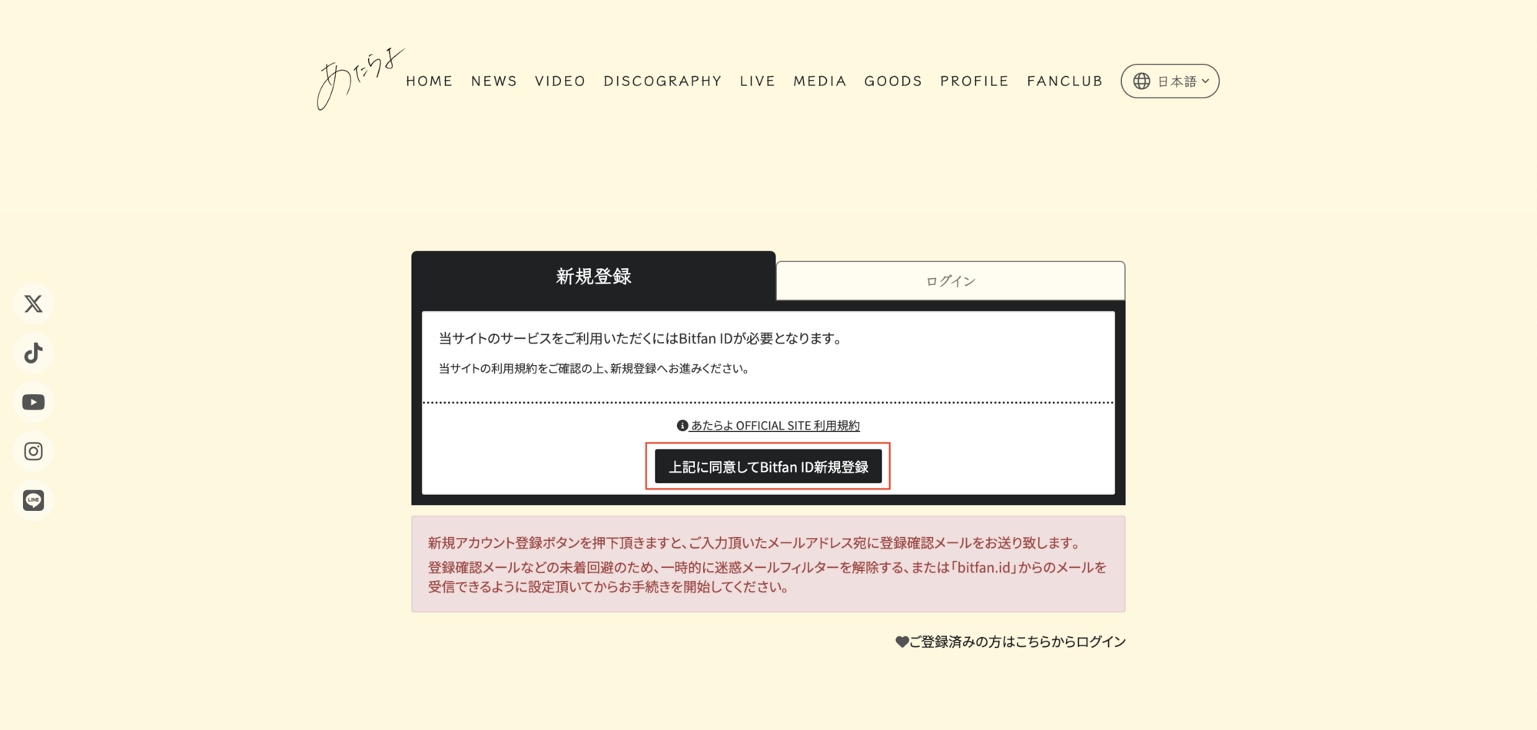Open the Instagram social link
The height and width of the screenshot is (730, 1537).
click(x=33, y=452)
